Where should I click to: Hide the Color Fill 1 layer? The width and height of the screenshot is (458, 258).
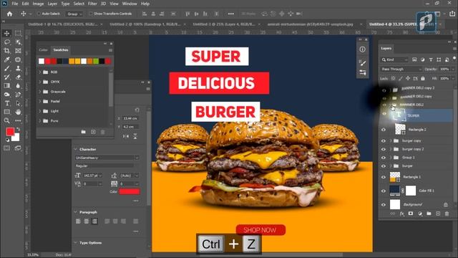(x=384, y=191)
